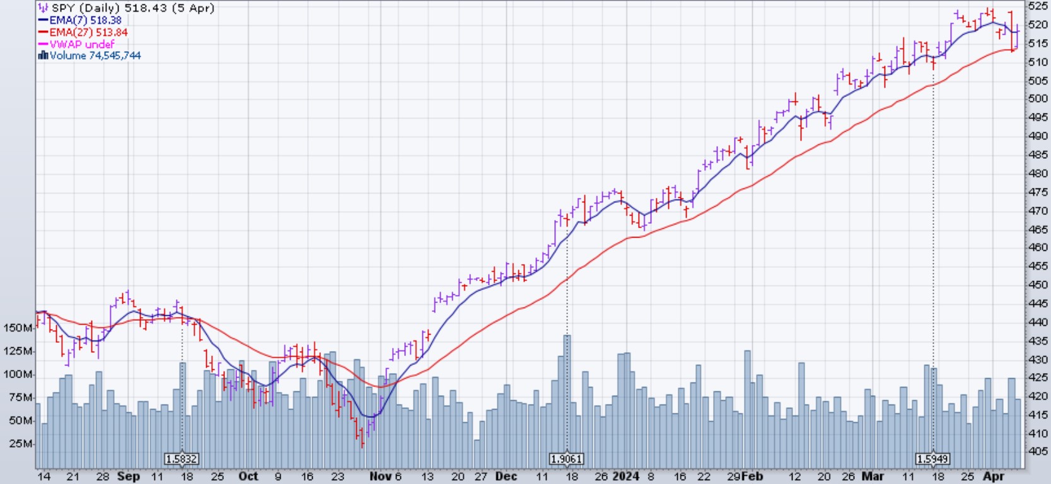Click the 2024 label on the date axis
Image resolution: width=1051 pixels, height=484 pixels.
point(627,476)
